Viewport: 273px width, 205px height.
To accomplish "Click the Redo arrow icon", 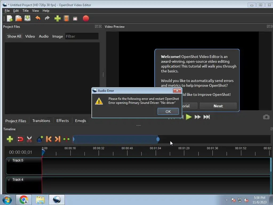I will point(47,18).
